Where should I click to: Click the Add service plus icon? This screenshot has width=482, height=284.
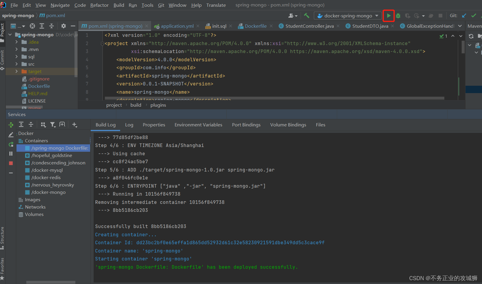point(74,125)
